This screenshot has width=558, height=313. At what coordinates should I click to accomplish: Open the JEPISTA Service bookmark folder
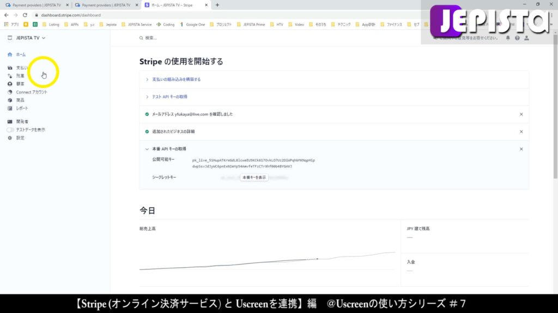(x=136, y=24)
